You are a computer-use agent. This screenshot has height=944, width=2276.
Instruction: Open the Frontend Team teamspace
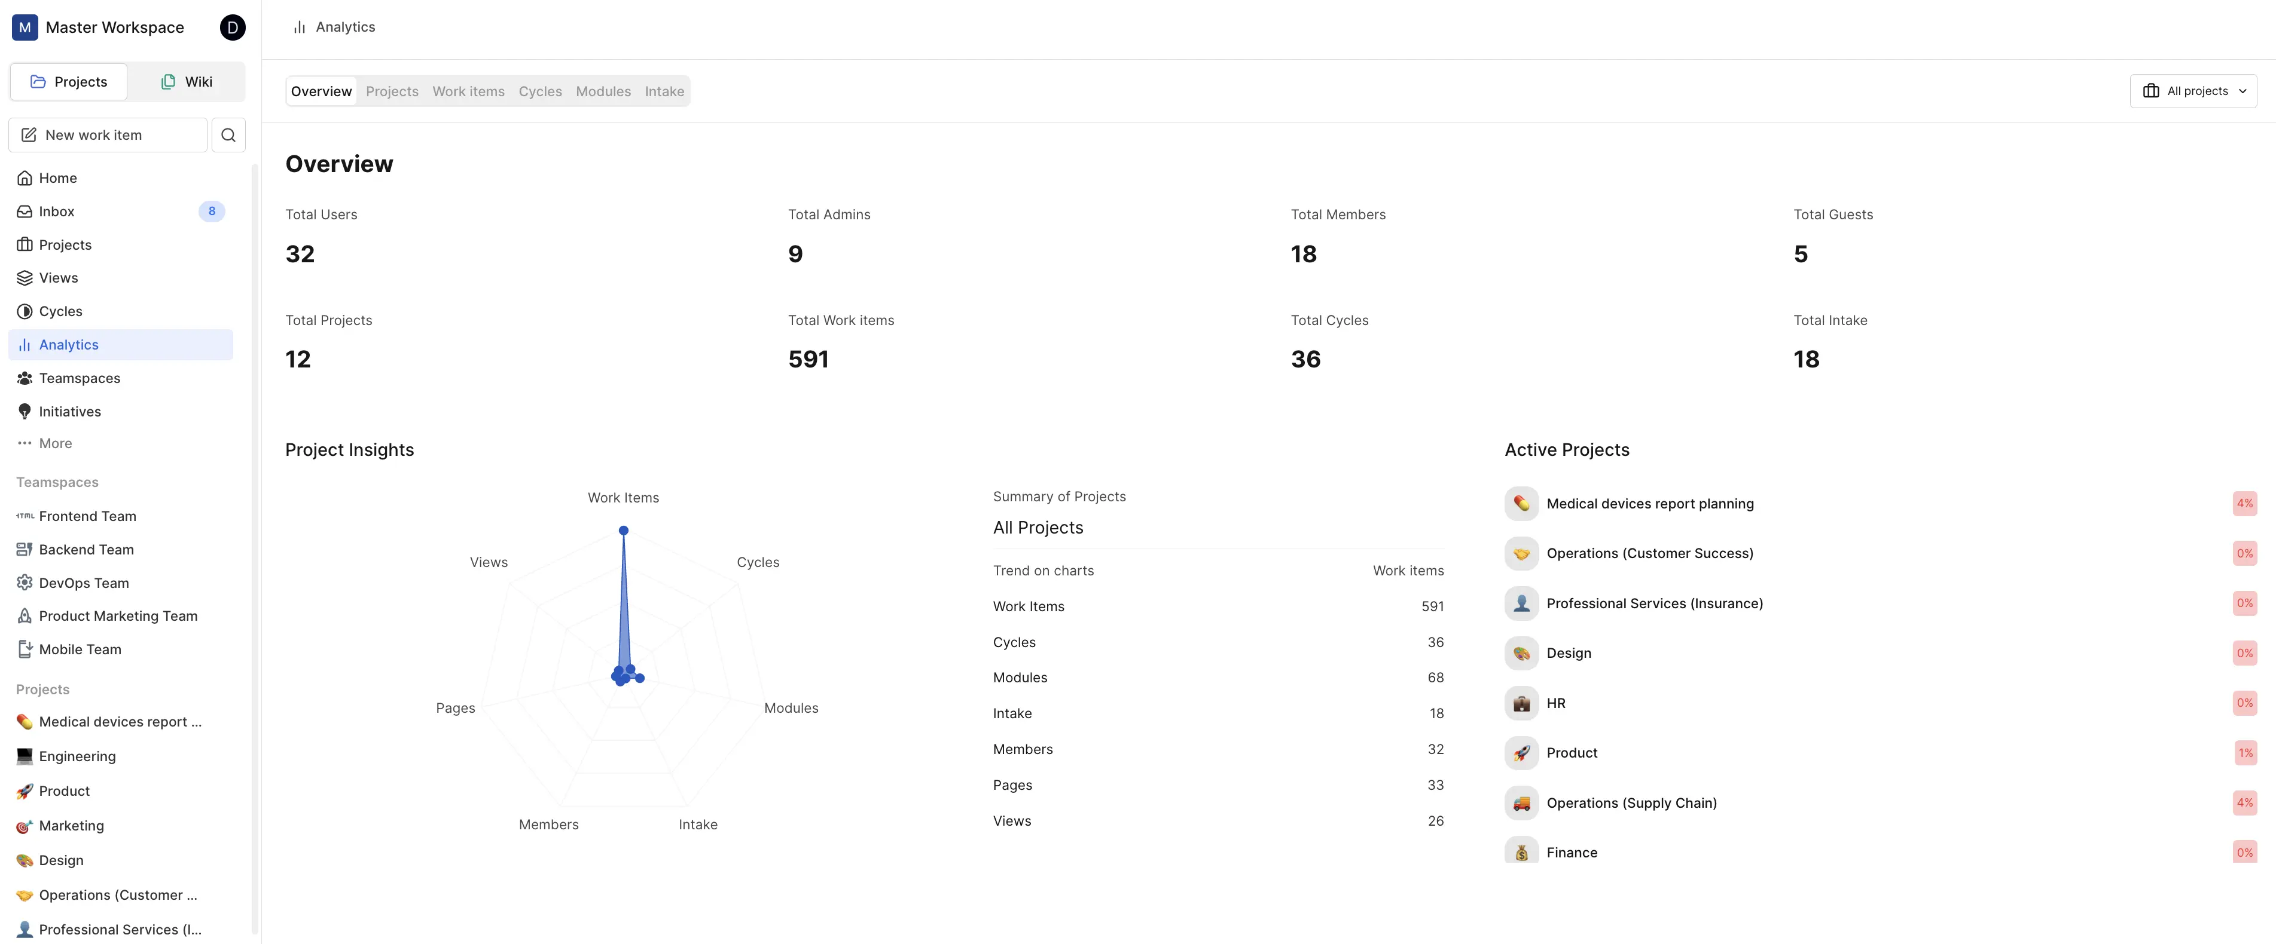pyautogui.click(x=120, y=516)
